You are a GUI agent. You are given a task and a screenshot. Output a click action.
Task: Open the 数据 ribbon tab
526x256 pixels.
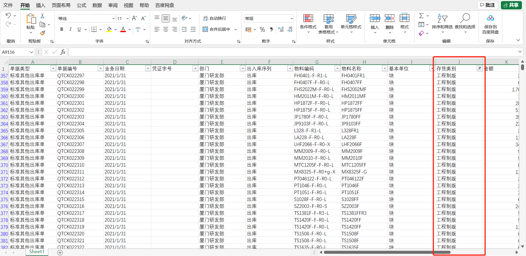[97, 5]
